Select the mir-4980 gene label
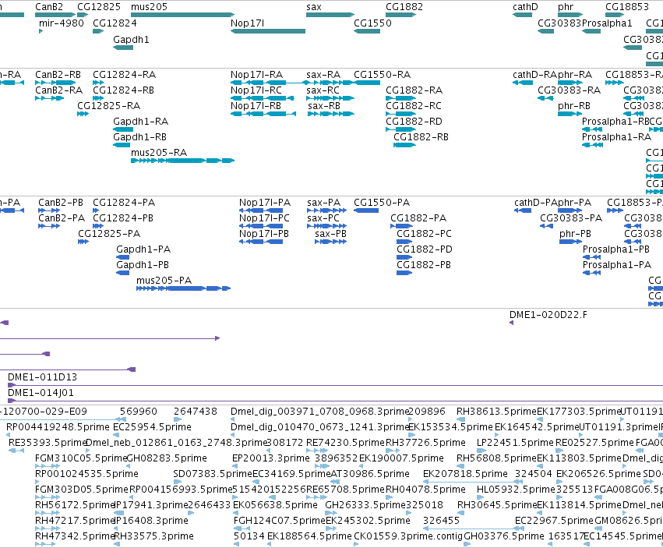Image resolution: width=663 pixels, height=548 pixels. pos(62,23)
